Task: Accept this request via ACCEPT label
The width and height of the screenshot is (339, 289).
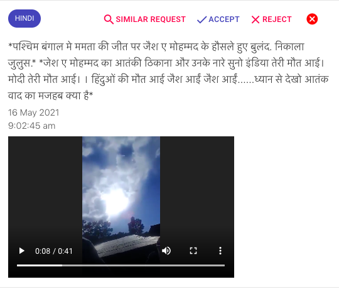Action: (224, 19)
